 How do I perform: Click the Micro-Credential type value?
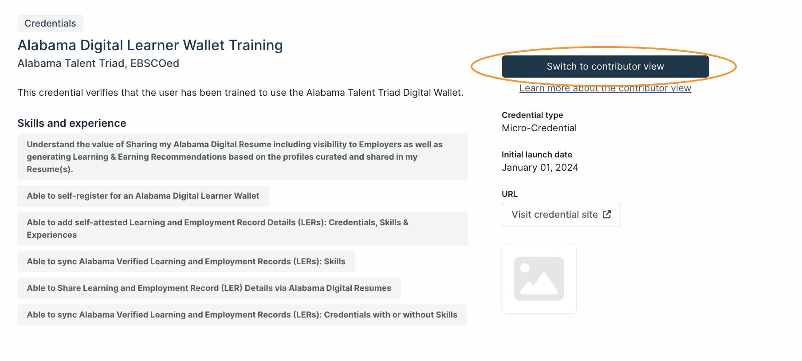(539, 128)
